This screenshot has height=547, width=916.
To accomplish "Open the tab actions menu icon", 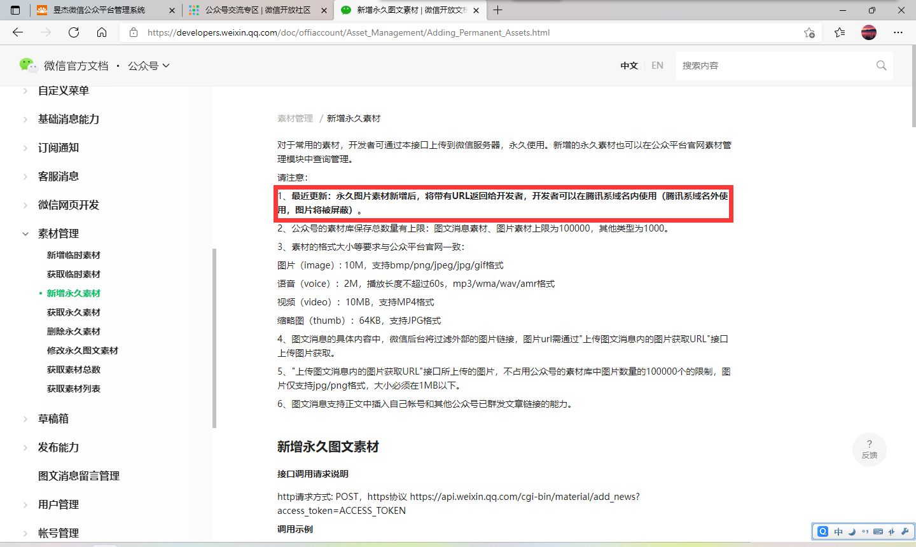I will (x=15, y=10).
